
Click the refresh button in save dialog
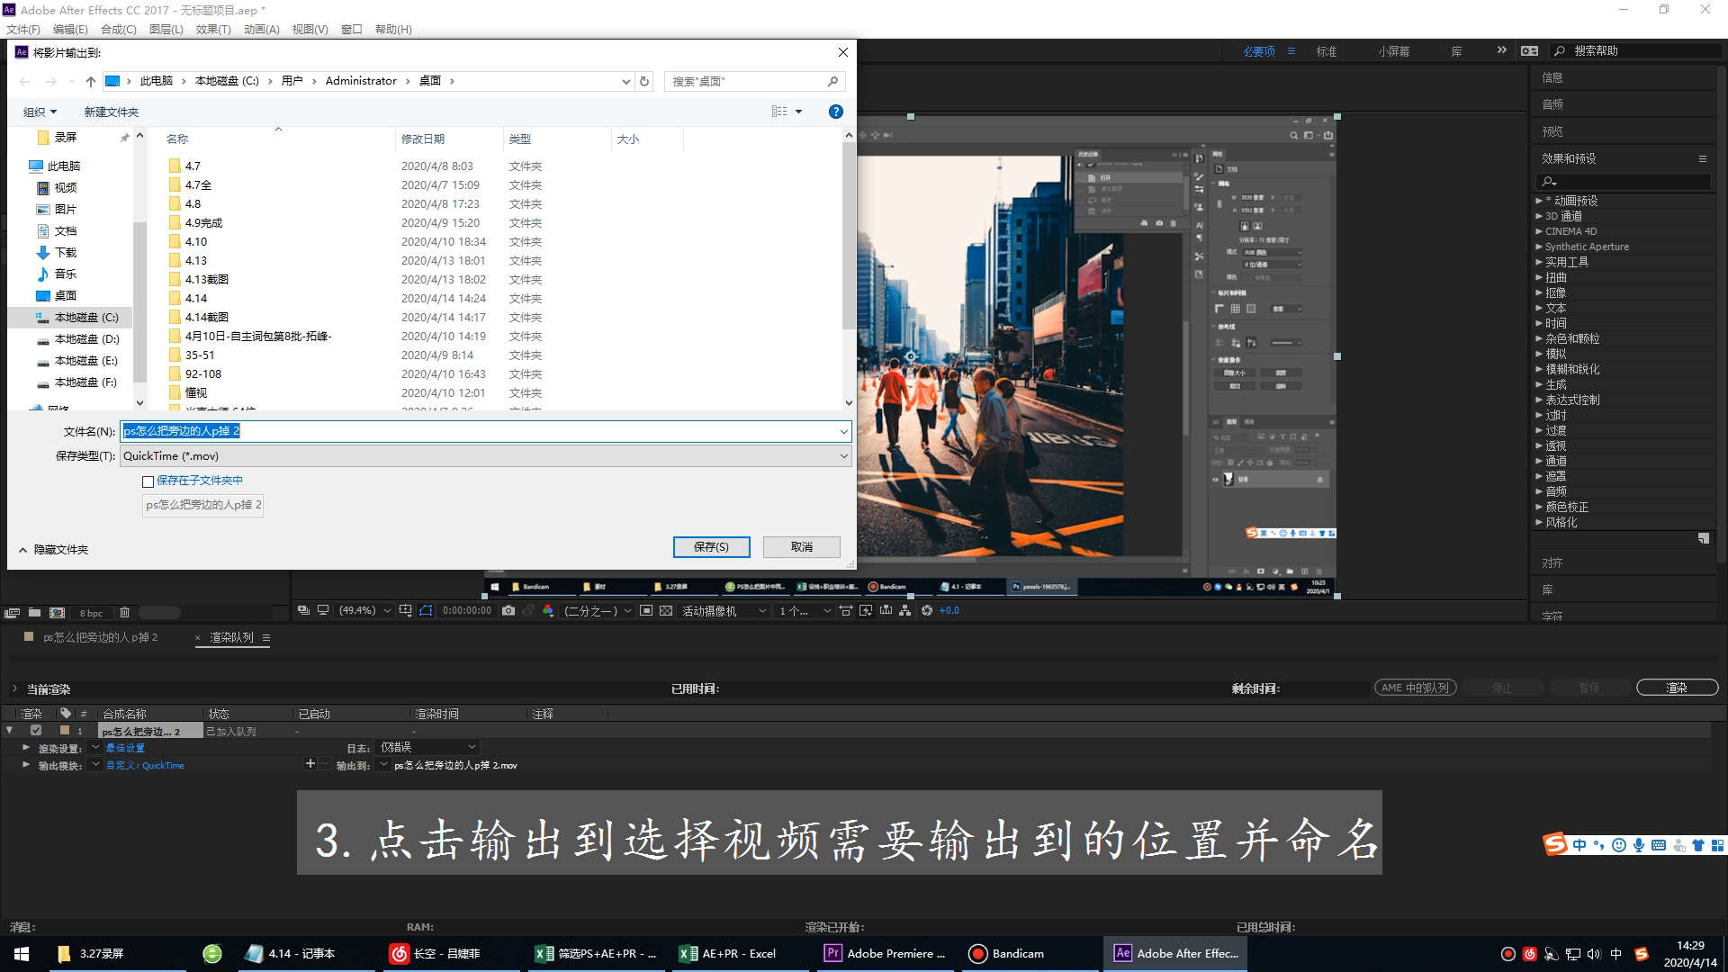coord(644,81)
